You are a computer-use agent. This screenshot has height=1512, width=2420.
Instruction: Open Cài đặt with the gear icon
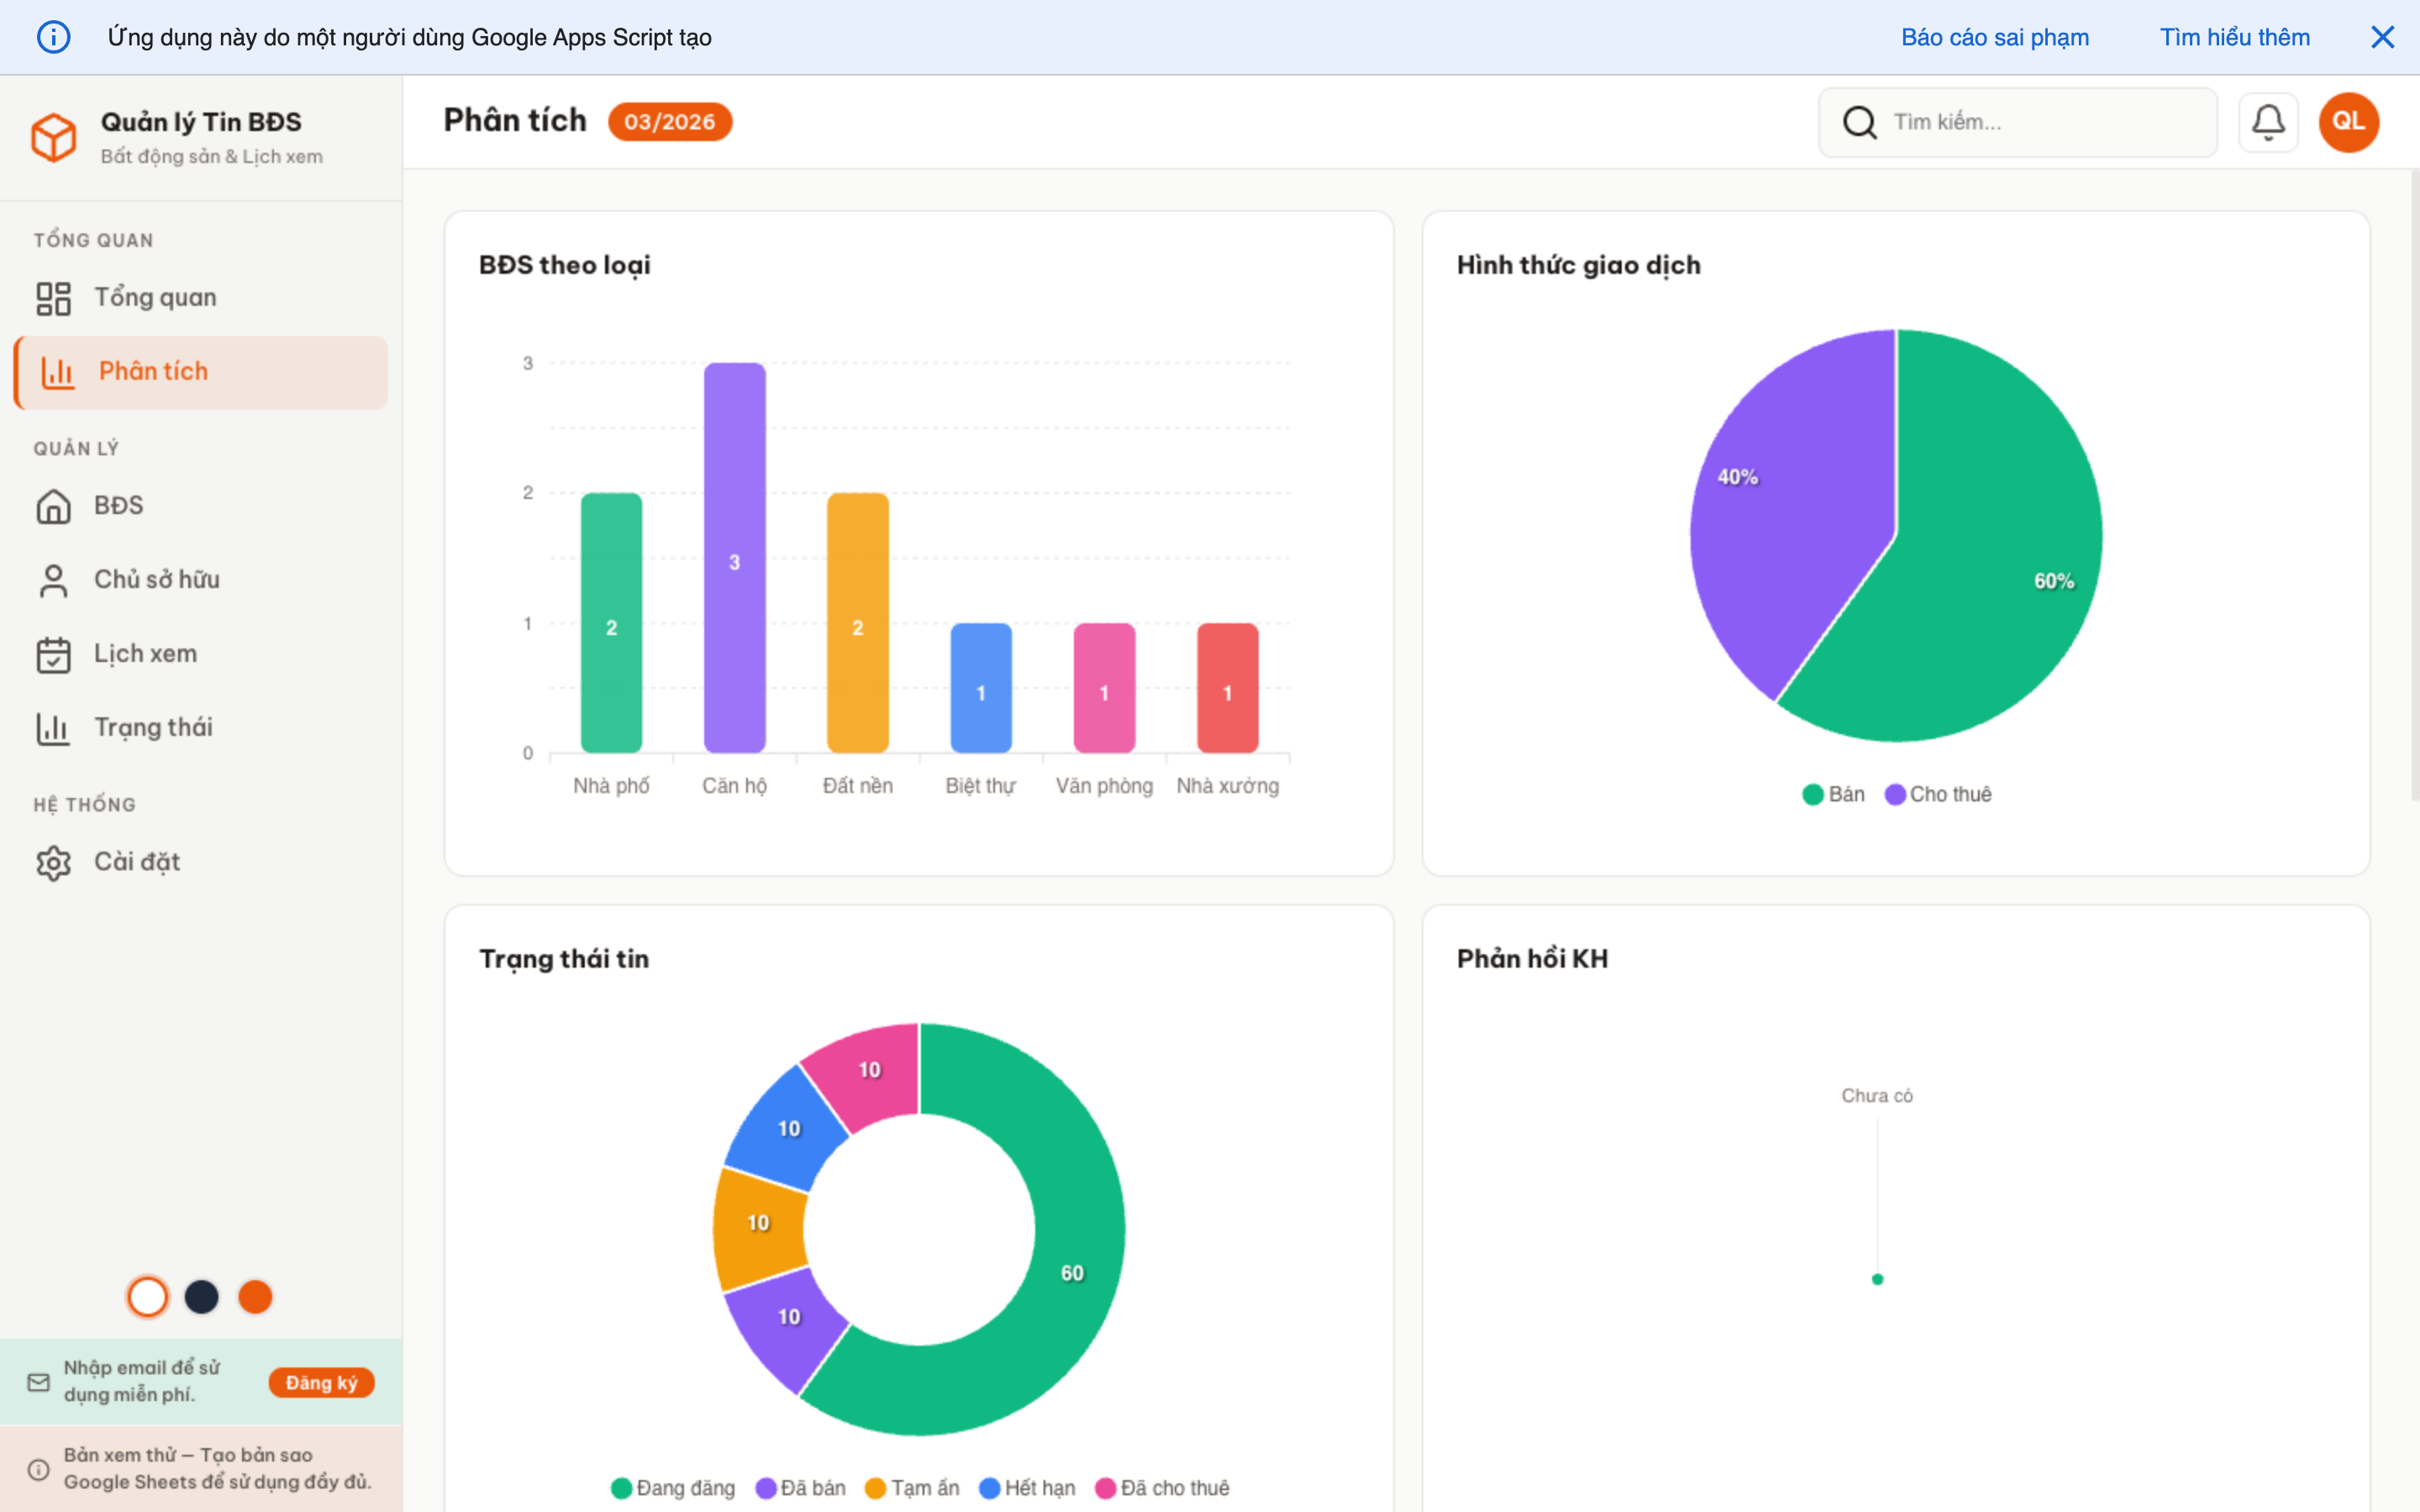pyautogui.click(x=54, y=861)
